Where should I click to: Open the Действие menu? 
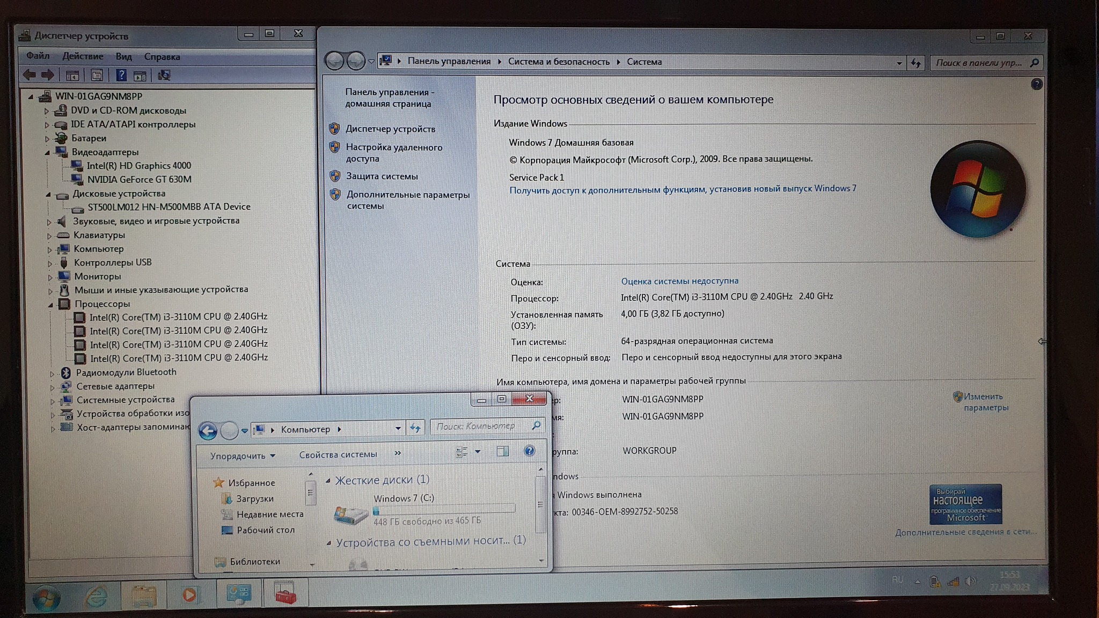[x=83, y=56]
